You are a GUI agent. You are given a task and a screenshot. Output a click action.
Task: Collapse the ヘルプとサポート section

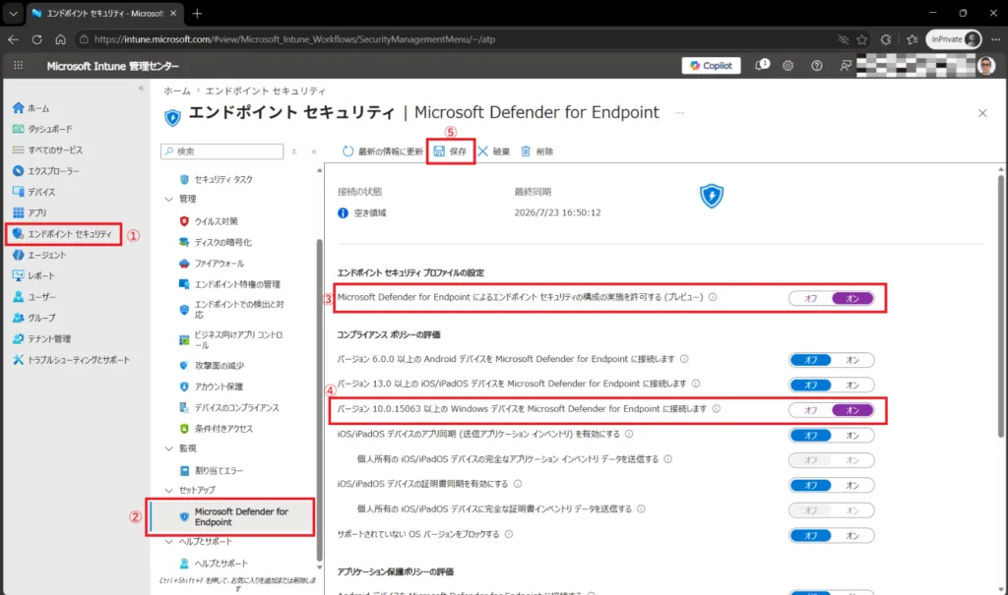(169, 542)
